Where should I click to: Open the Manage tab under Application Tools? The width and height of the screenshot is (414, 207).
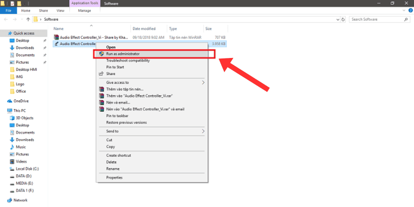[85, 11]
